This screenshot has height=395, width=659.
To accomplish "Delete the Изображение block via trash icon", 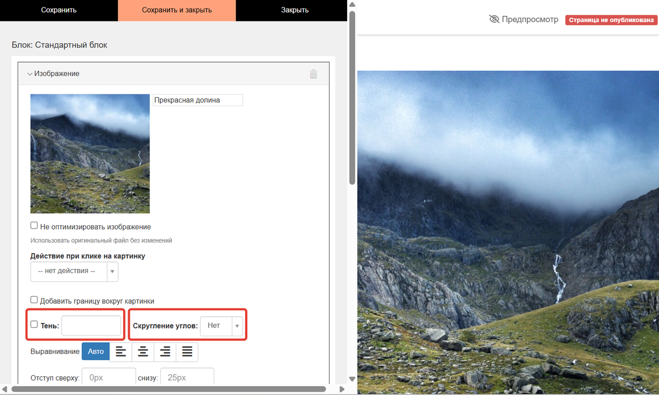I will (x=314, y=74).
